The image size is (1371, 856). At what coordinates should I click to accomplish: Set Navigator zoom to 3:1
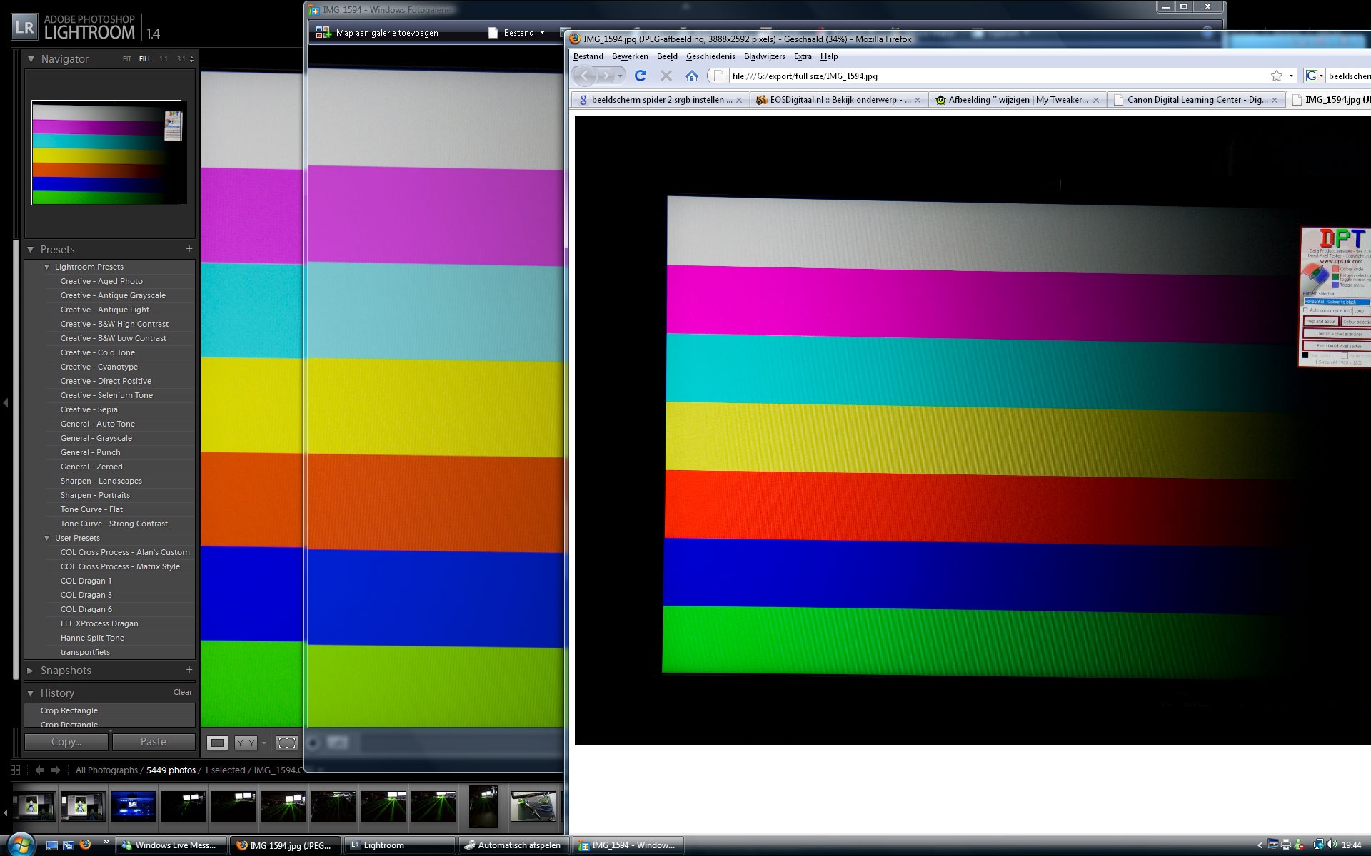181,59
